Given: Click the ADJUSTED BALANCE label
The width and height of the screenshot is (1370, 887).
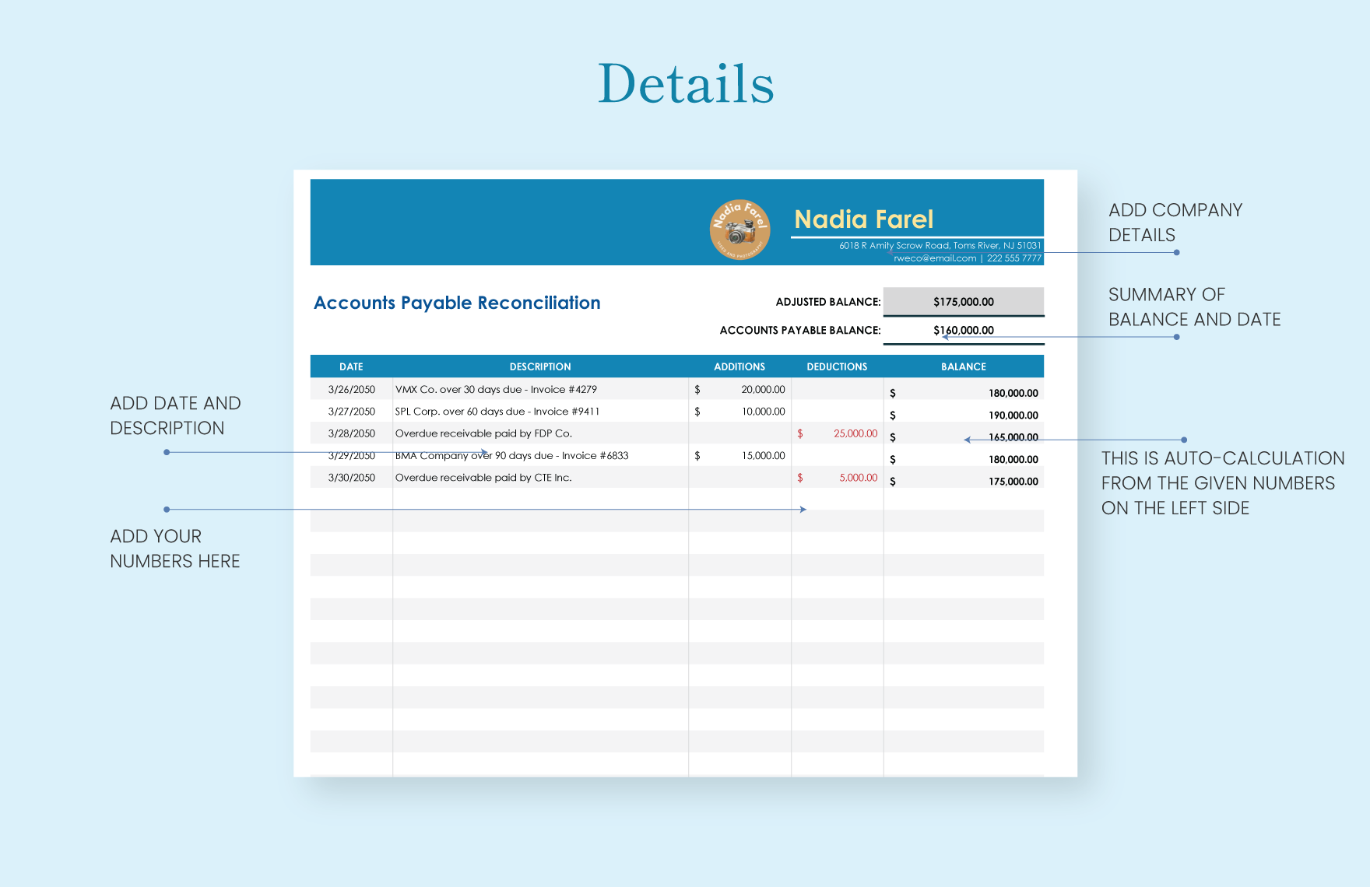Looking at the screenshot, I should (x=828, y=302).
